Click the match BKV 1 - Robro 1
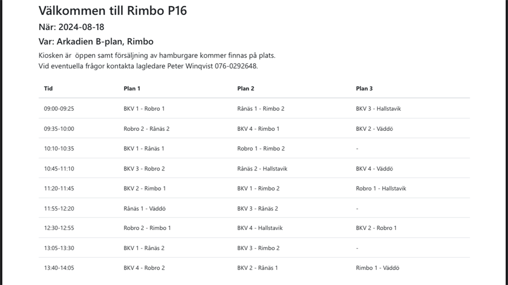Image resolution: width=508 pixels, height=285 pixels. coord(144,109)
